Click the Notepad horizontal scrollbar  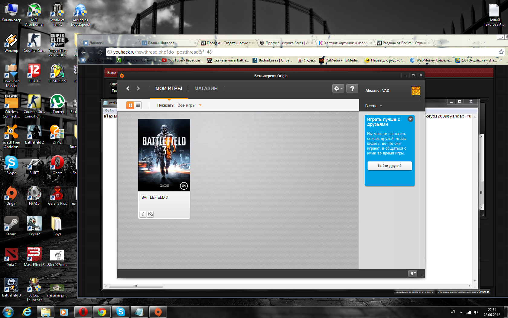tap(136, 286)
